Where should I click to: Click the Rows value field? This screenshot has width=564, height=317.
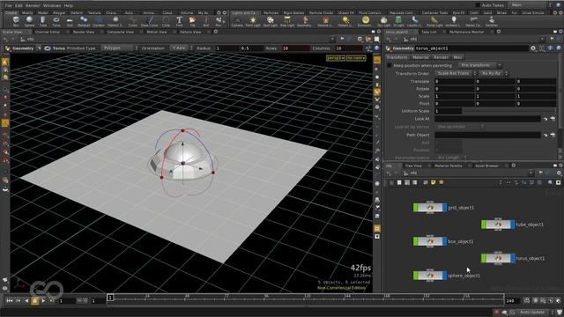click(295, 48)
